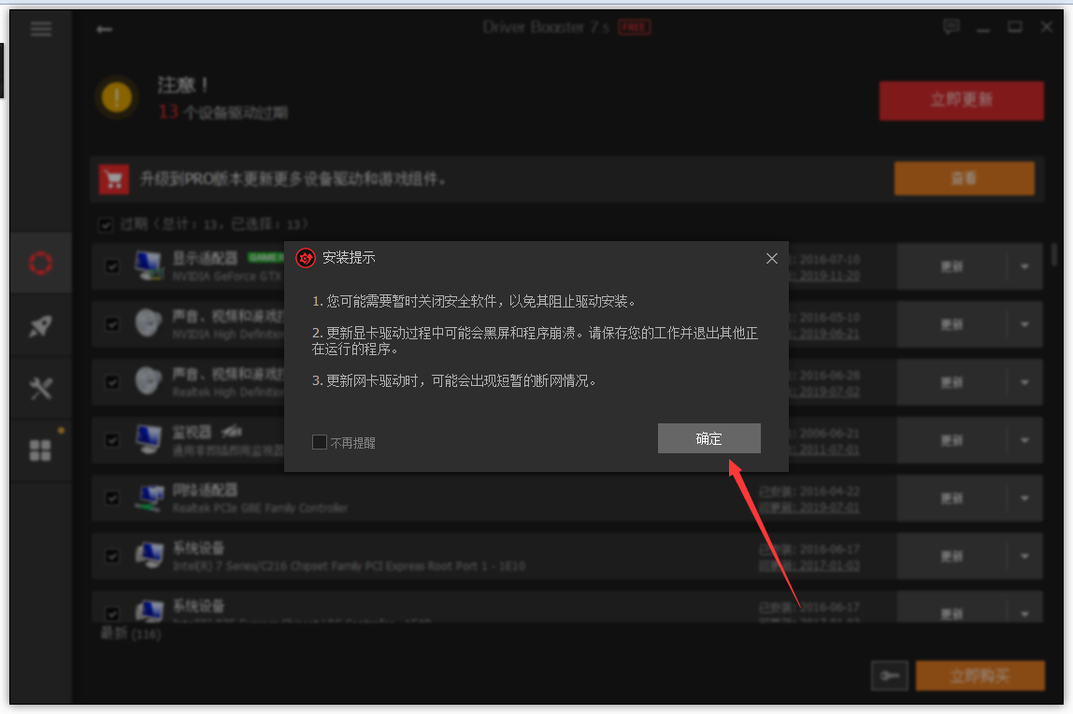Click the driver list vertical scrollbar
The height and width of the screenshot is (714, 1073).
pos(1054,255)
